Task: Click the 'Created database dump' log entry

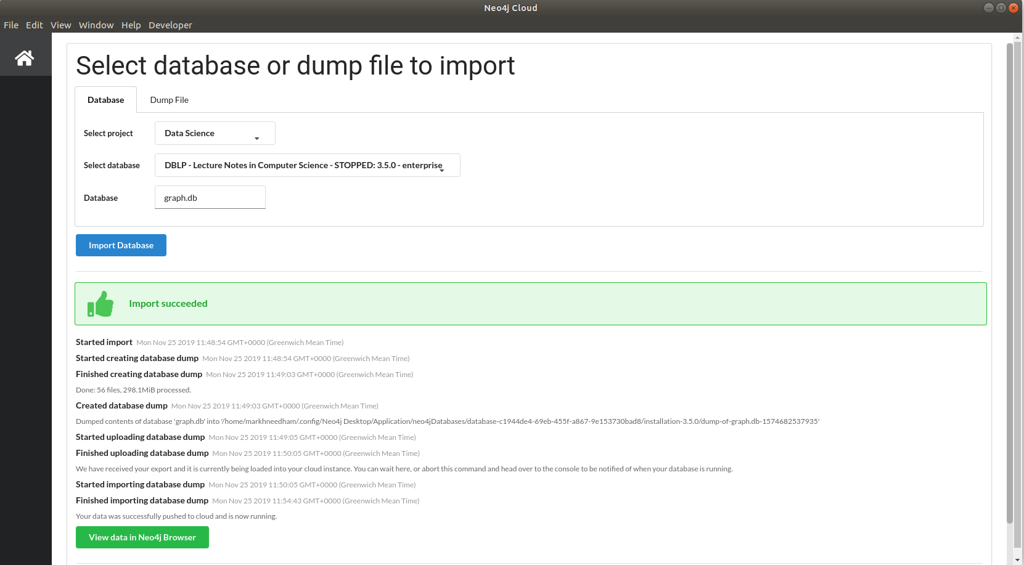Action: point(227,406)
